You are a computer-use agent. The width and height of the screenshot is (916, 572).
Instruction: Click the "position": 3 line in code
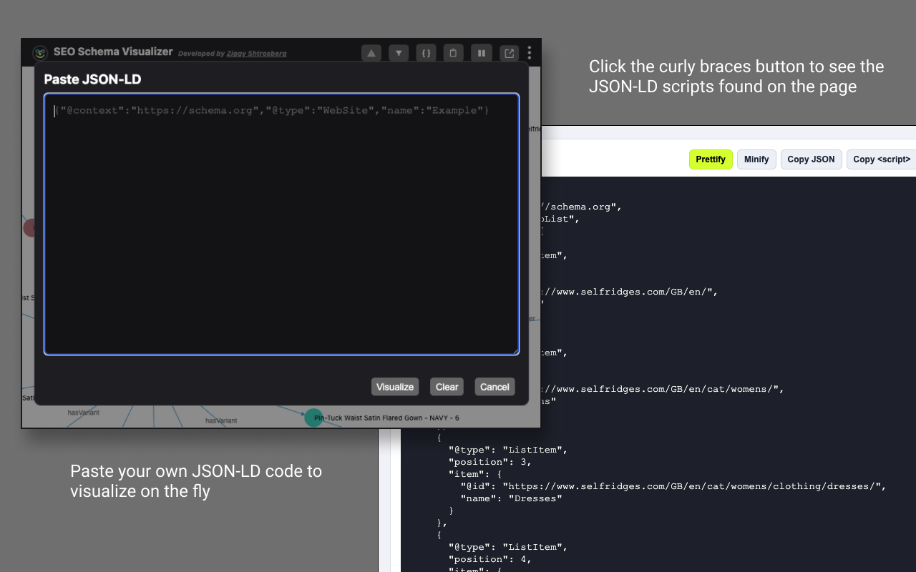(490, 462)
